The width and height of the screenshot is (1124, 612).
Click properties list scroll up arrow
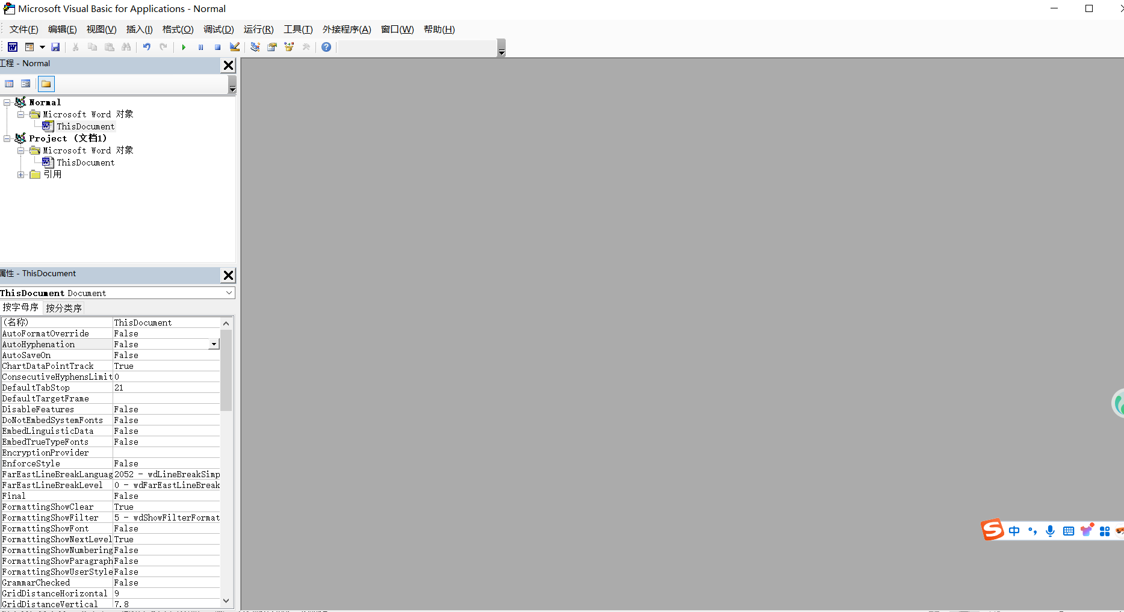point(226,323)
